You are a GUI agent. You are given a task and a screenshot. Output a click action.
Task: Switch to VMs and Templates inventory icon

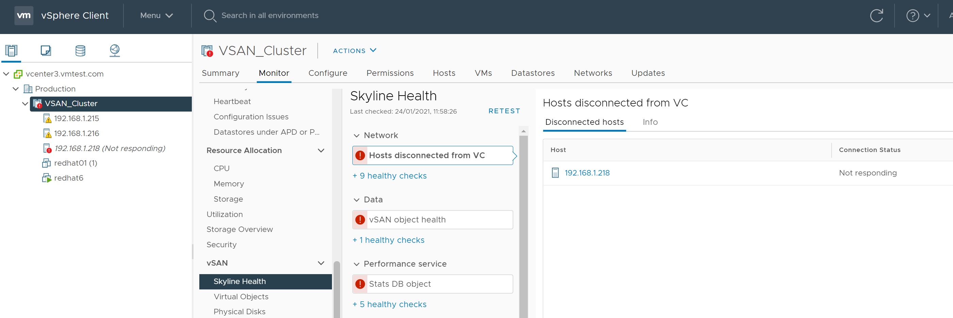pos(46,50)
